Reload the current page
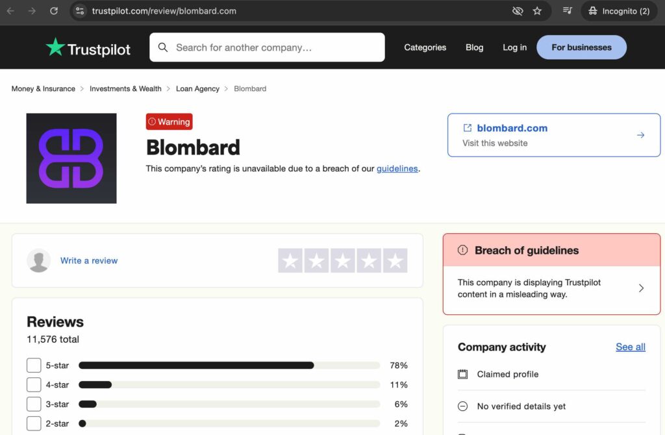This screenshot has width=665, height=435. tap(54, 10)
